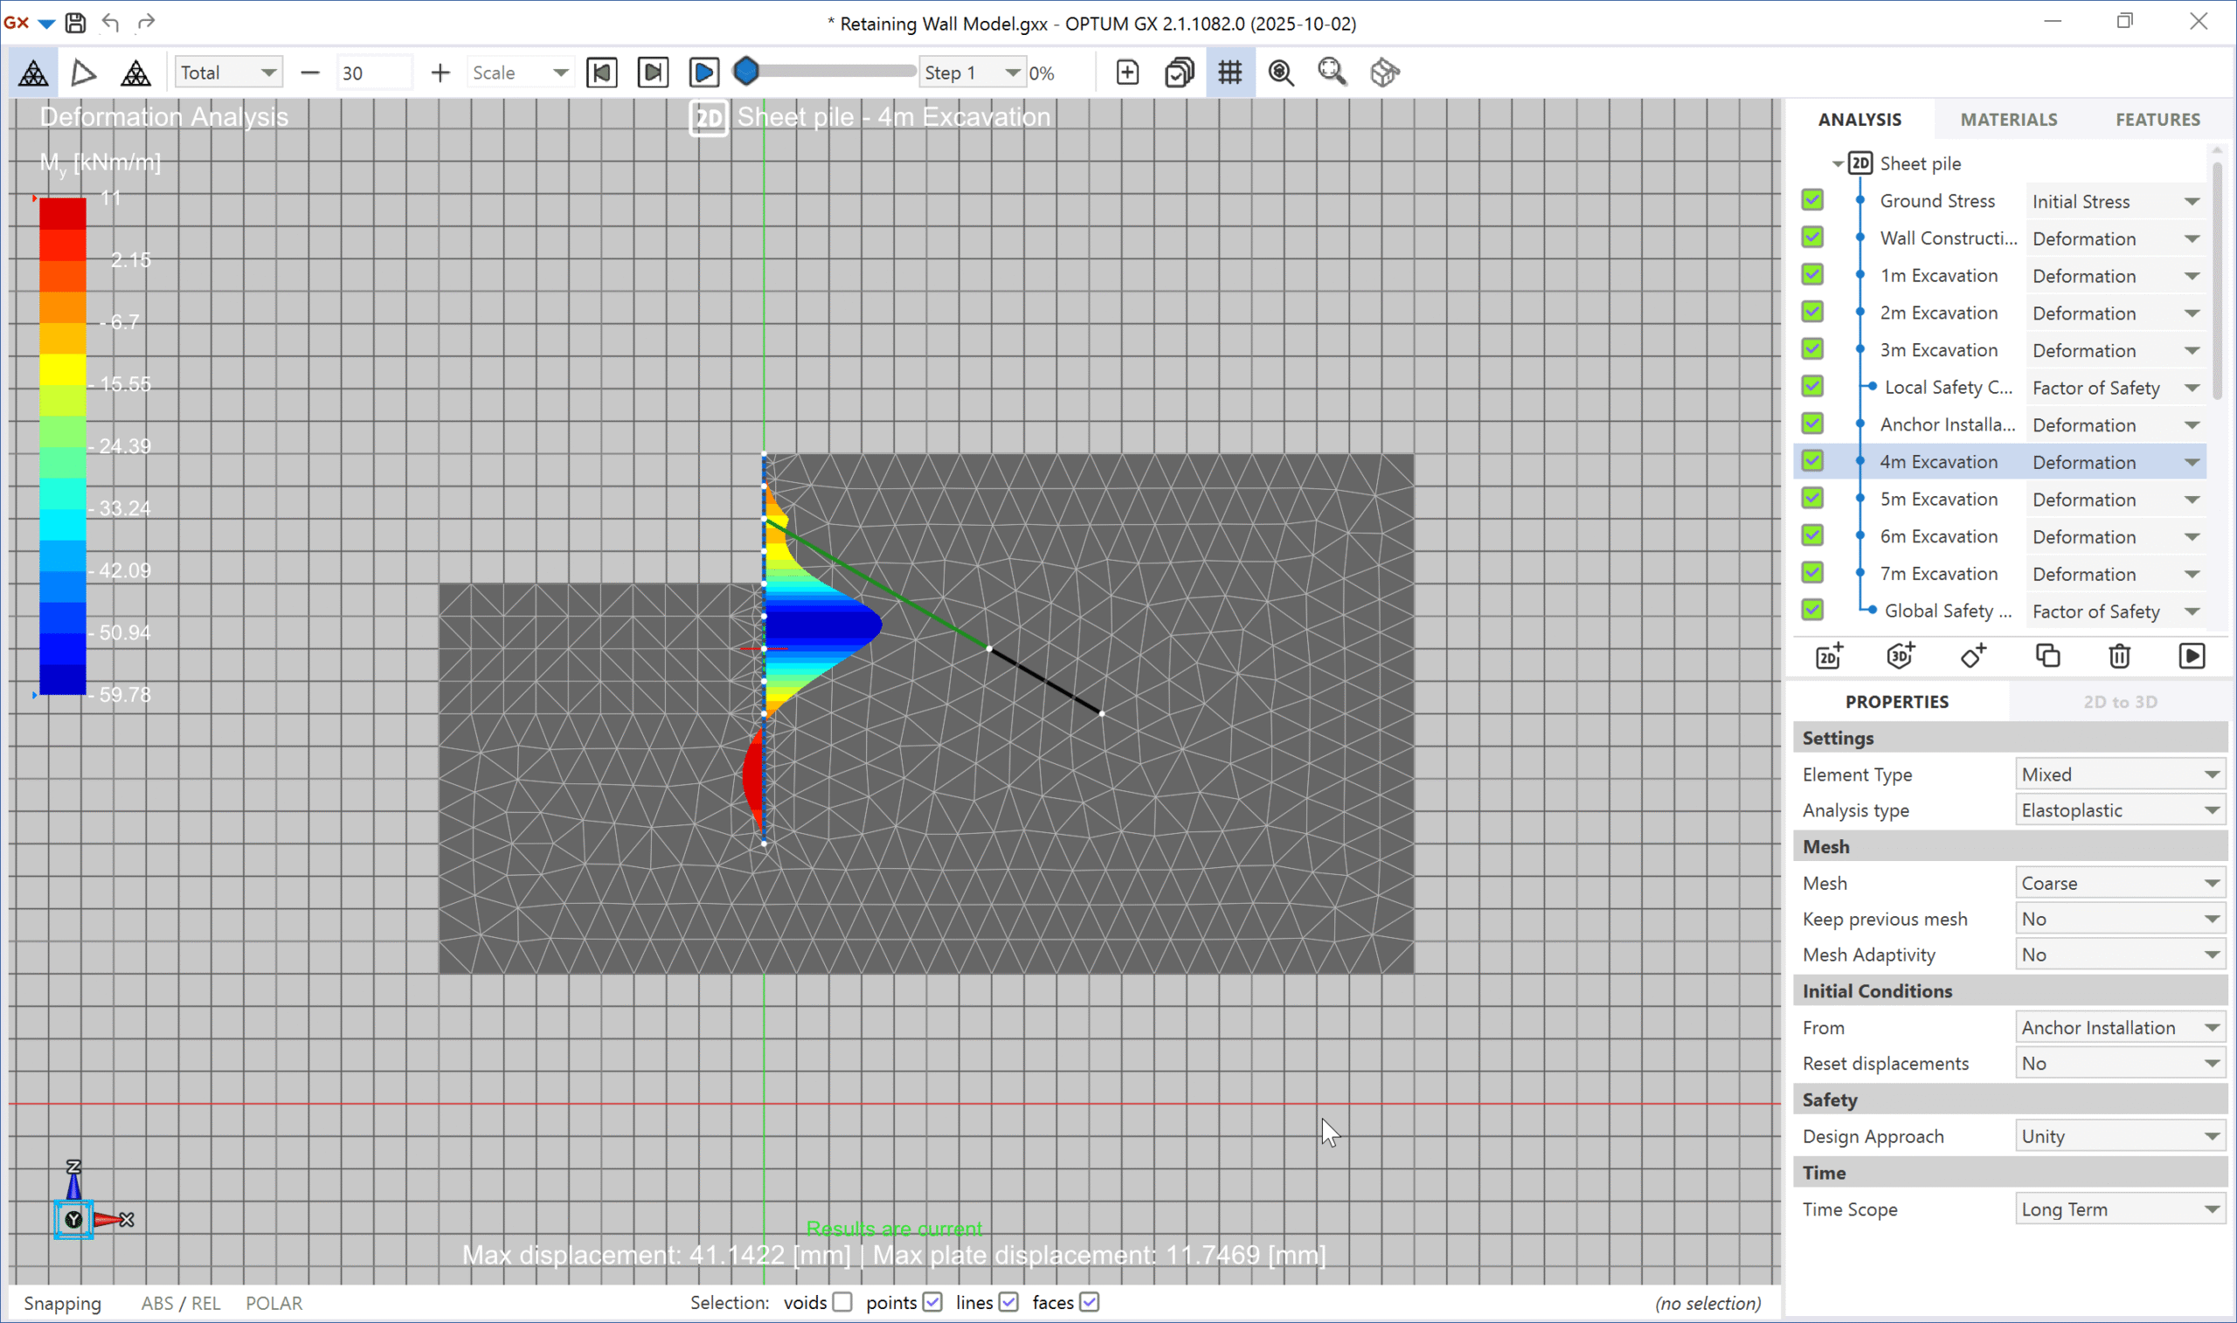The image size is (2237, 1323).
Task: Switch to the MATERIALS tab
Action: point(2009,120)
